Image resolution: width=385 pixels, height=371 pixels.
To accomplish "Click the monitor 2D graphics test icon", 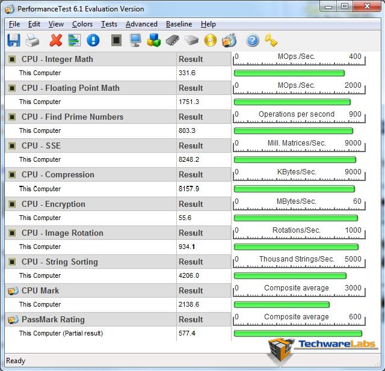I will [x=135, y=40].
